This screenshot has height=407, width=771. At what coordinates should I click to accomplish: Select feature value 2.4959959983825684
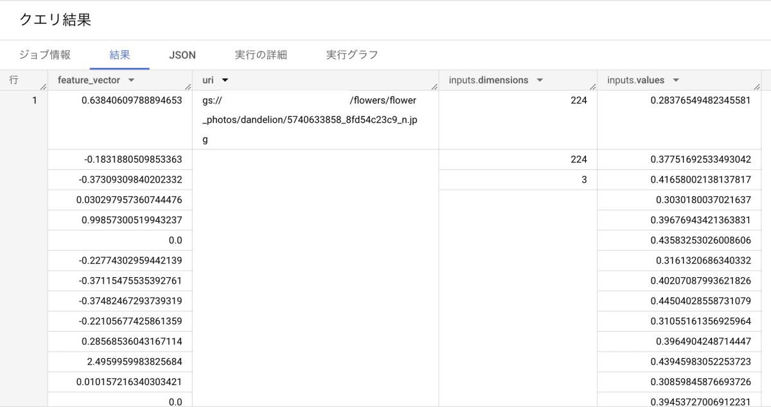coord(120,361)
